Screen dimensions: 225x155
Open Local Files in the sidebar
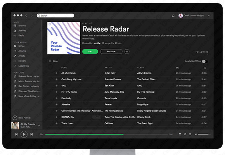pyautogui.click(x=24, y=66)
